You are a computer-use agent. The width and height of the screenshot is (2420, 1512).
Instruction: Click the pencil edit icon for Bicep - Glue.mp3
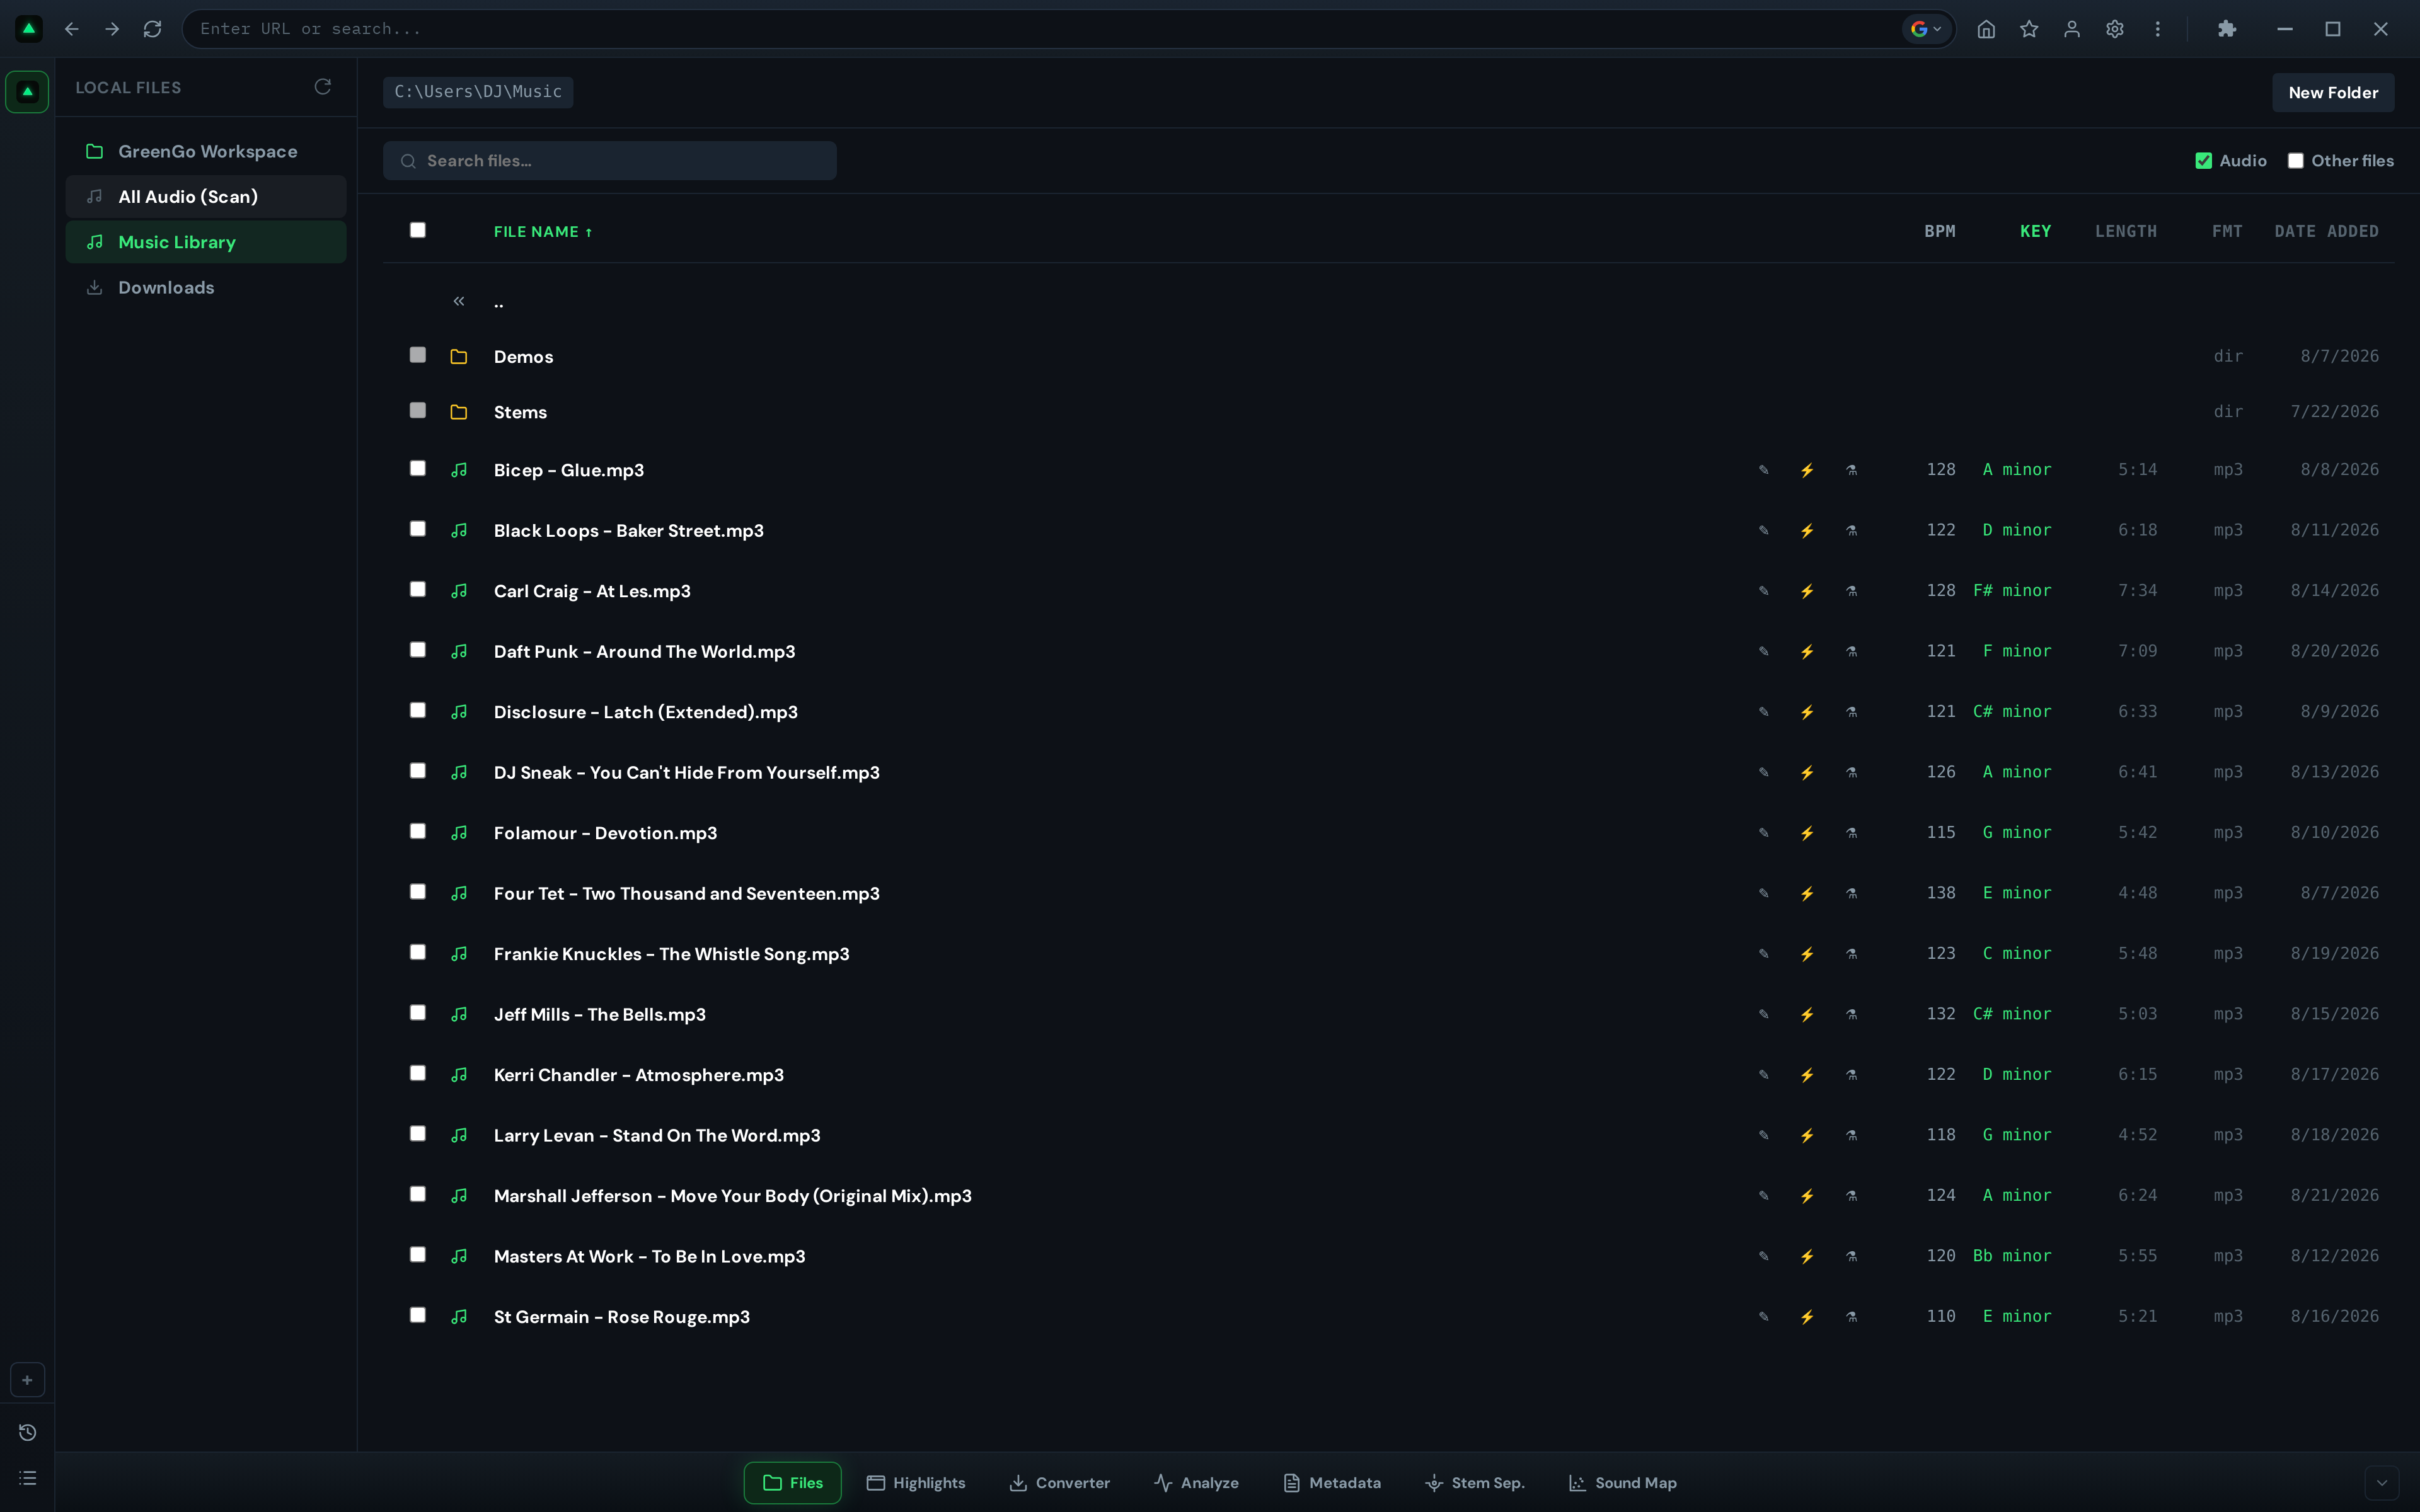(x=1764, y=470)
